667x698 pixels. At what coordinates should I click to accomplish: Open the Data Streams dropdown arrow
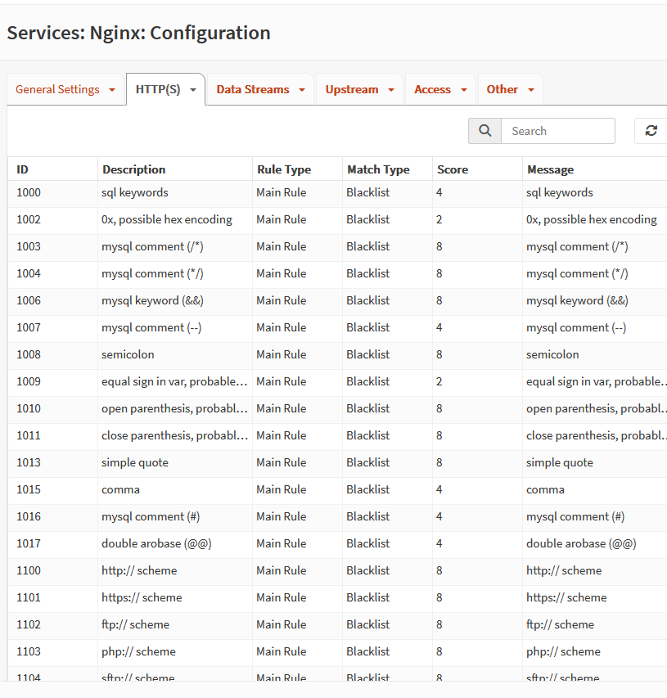301,89
